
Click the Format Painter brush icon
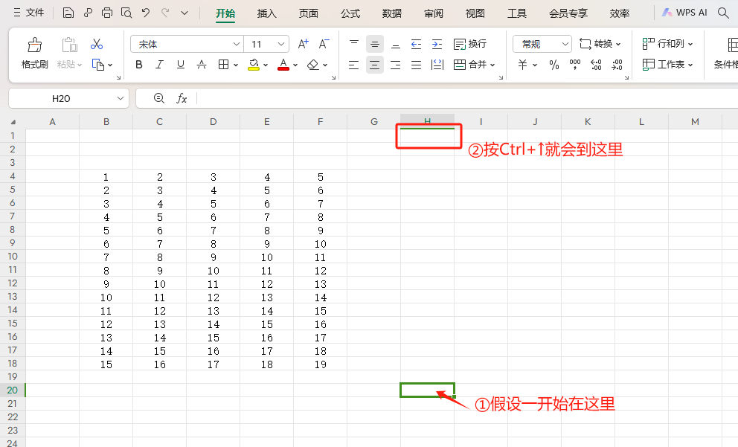pos(34,45)
